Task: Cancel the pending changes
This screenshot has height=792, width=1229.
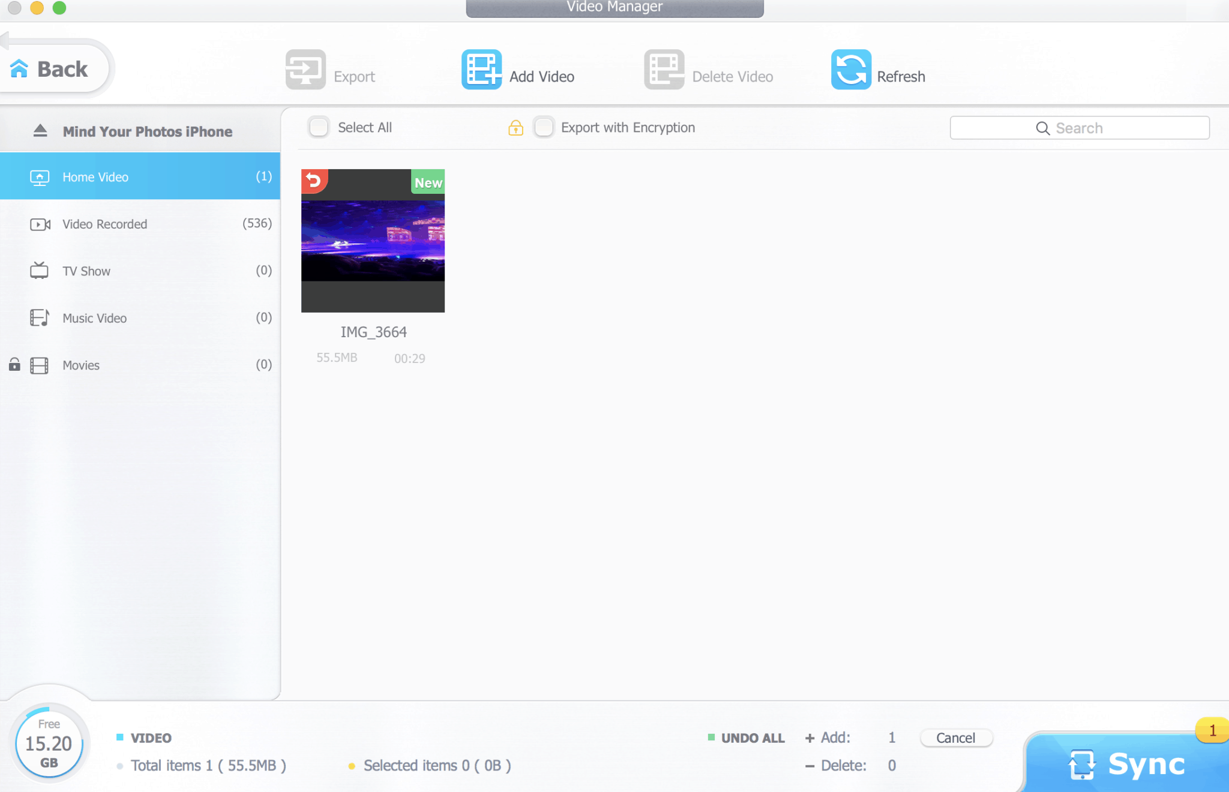Action: 956,737
